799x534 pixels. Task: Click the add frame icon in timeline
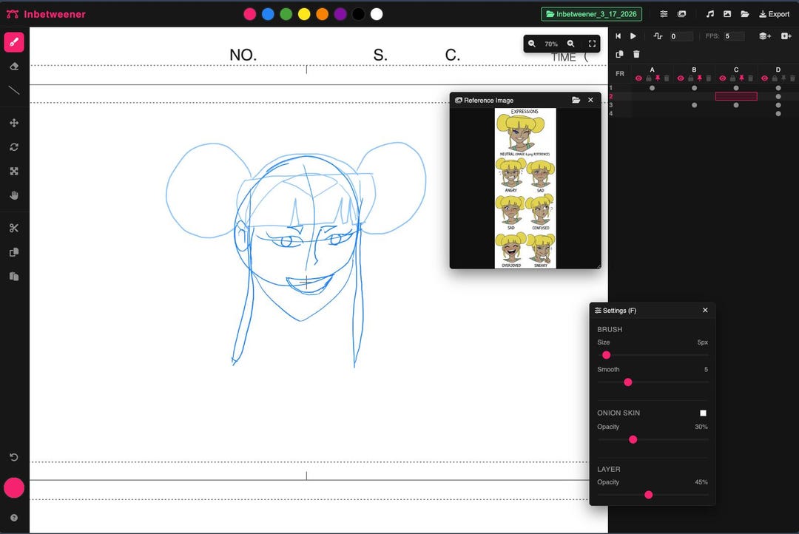click(x=786, y=36)
